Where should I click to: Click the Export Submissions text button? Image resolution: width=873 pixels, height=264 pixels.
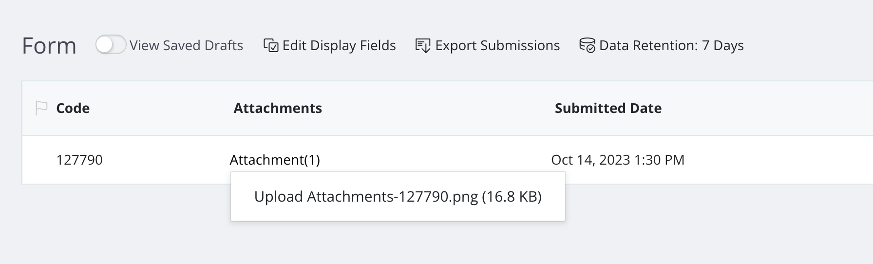coord(497,45)
